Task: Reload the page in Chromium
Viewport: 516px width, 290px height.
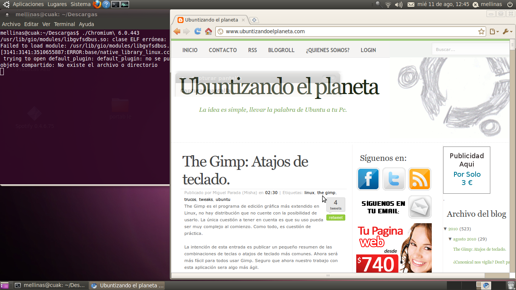Action: [197, 31]
